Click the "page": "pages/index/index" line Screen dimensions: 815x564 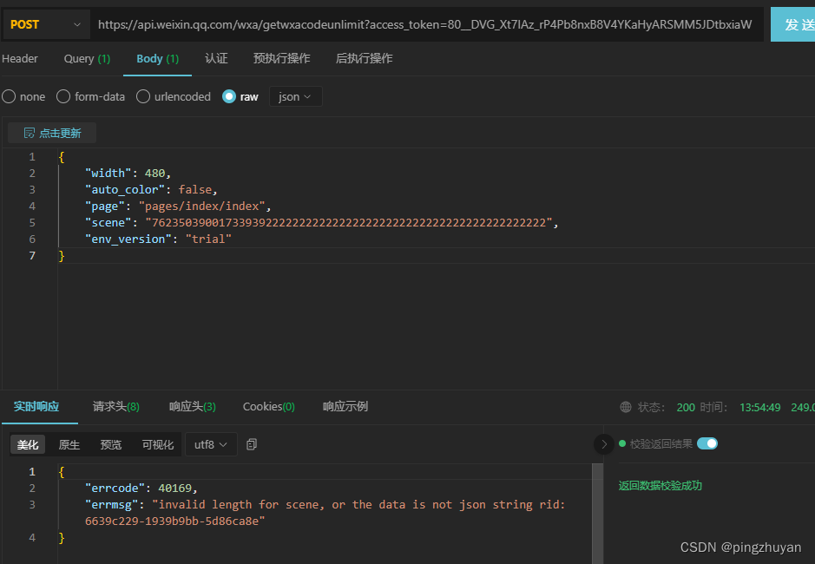pyautogui.click(x=178, y=207)
